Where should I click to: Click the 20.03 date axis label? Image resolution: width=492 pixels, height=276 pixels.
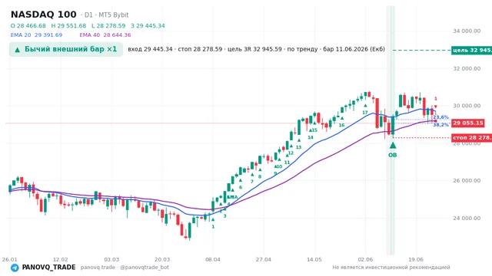click(162, 259)
